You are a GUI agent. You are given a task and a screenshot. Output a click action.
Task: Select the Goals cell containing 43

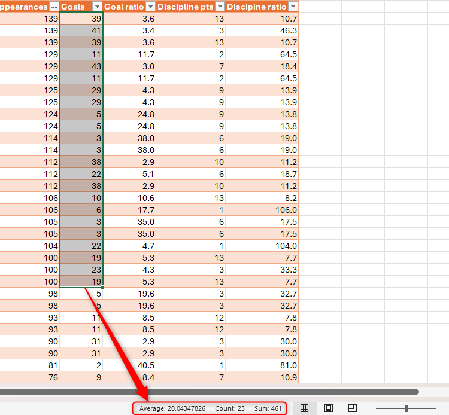[81, 66]
